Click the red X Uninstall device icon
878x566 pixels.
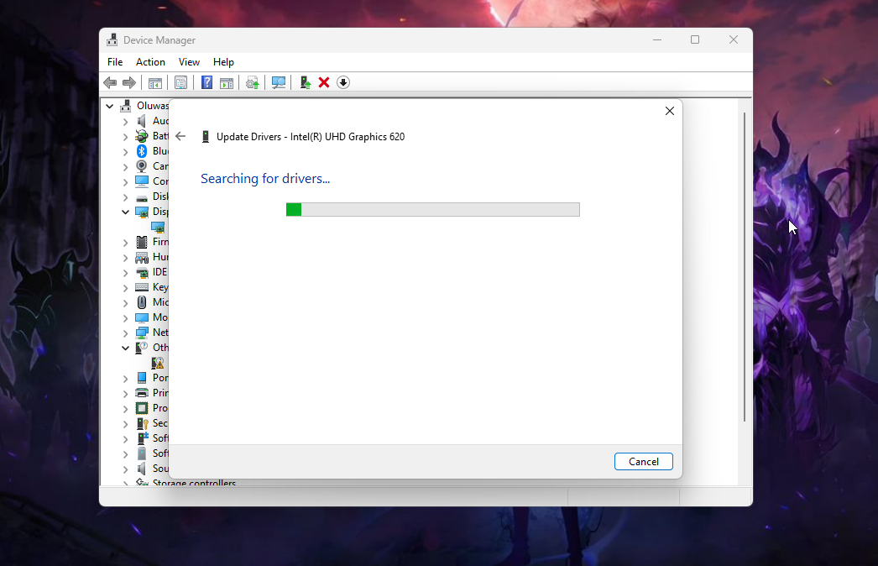pyautogui.click(x=324, y=82)
